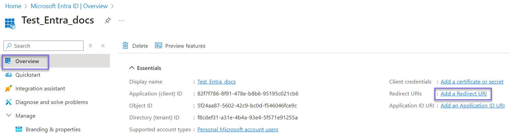The height and width of the screenshot is (133, 510).
Task: Click Branding & properties icon
Action: [20, 130]
